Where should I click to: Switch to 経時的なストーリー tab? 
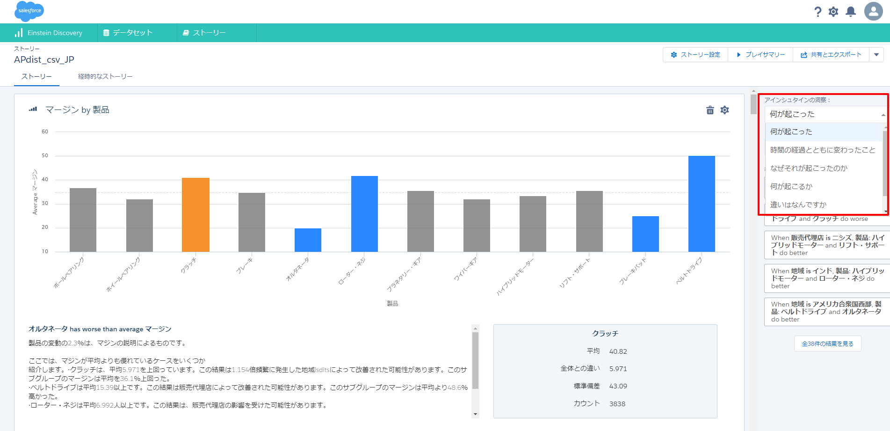tap(105, 76)
